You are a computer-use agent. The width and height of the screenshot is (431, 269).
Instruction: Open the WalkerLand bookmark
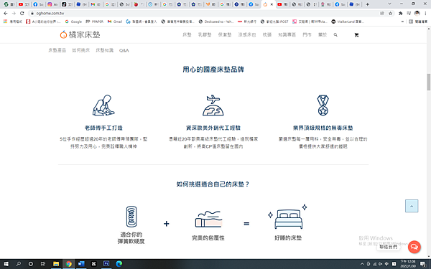pyautogui.click(x=348, y=22)
